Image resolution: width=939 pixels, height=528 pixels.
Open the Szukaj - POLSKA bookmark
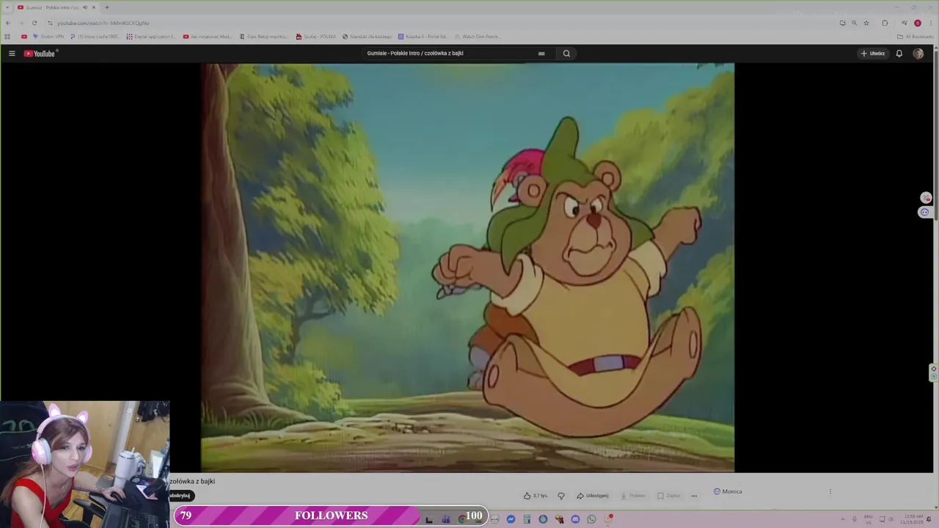(316, 37)
